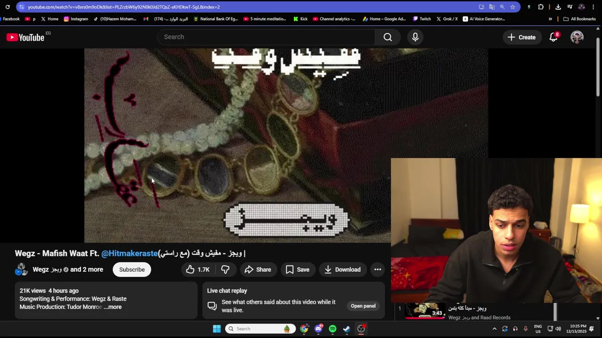602x338 pixels.
Task: Open volume control in system tray
Action: [x=558, y=329]
